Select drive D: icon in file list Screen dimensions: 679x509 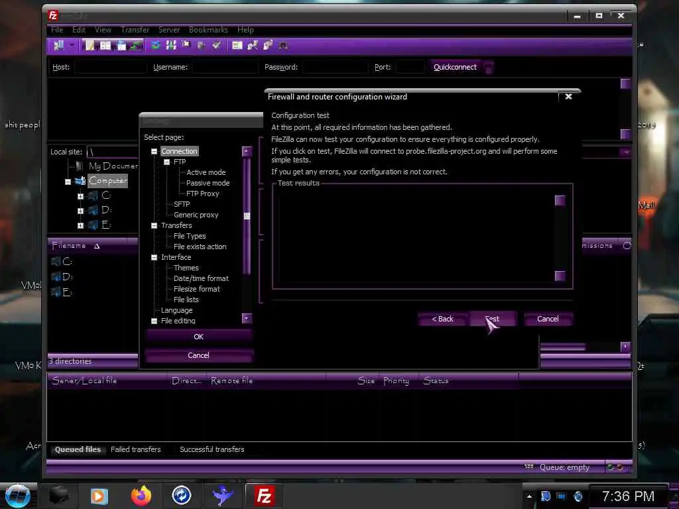coord(56,277)
